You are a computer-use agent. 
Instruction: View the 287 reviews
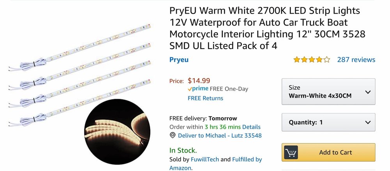click(356, 59)
